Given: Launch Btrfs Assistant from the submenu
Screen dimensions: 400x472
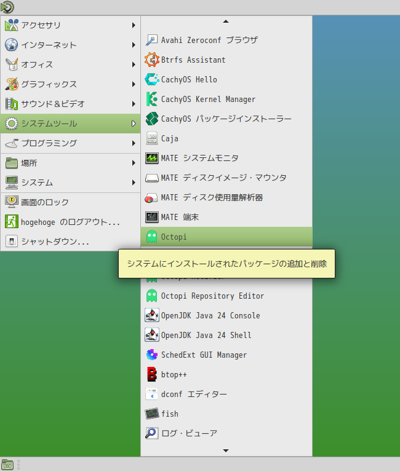Looking at the screenshot, I should (x=226, y=60).
